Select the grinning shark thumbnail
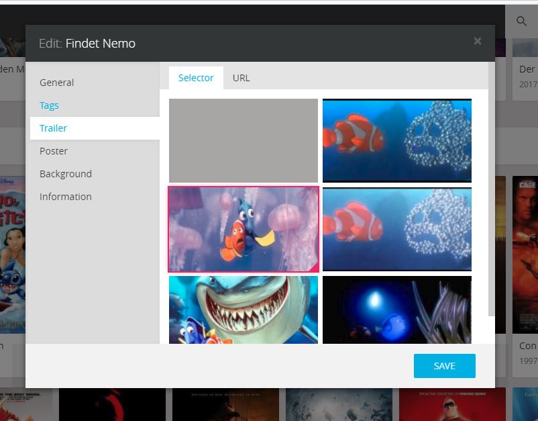This screenshot has height=421, width=538. [x=244, y=310]
